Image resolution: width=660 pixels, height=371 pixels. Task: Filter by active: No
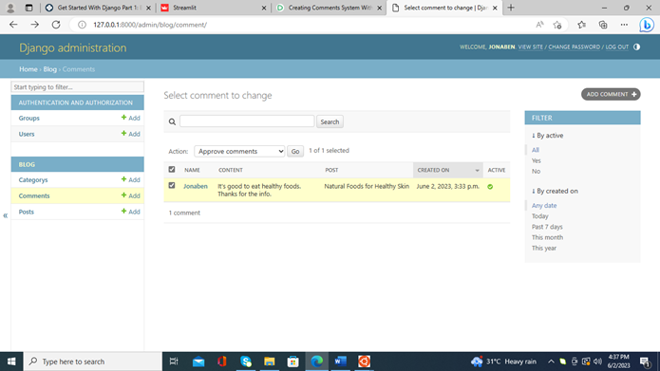536,172
